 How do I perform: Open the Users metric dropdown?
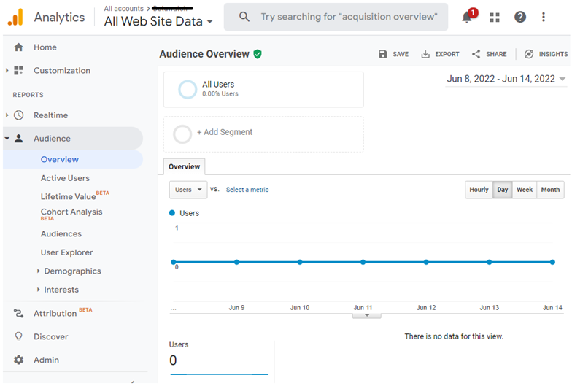click(x=188, y=190)
